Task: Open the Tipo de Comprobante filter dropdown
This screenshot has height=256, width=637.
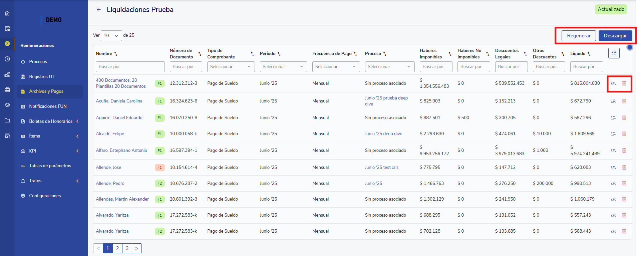Action: pos(231,67)
